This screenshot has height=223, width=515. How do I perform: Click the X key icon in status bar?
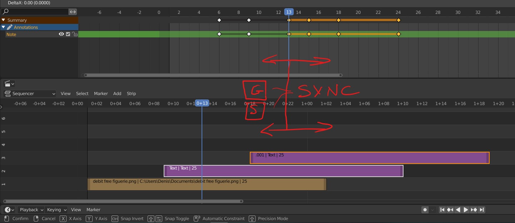pos(63,219)
